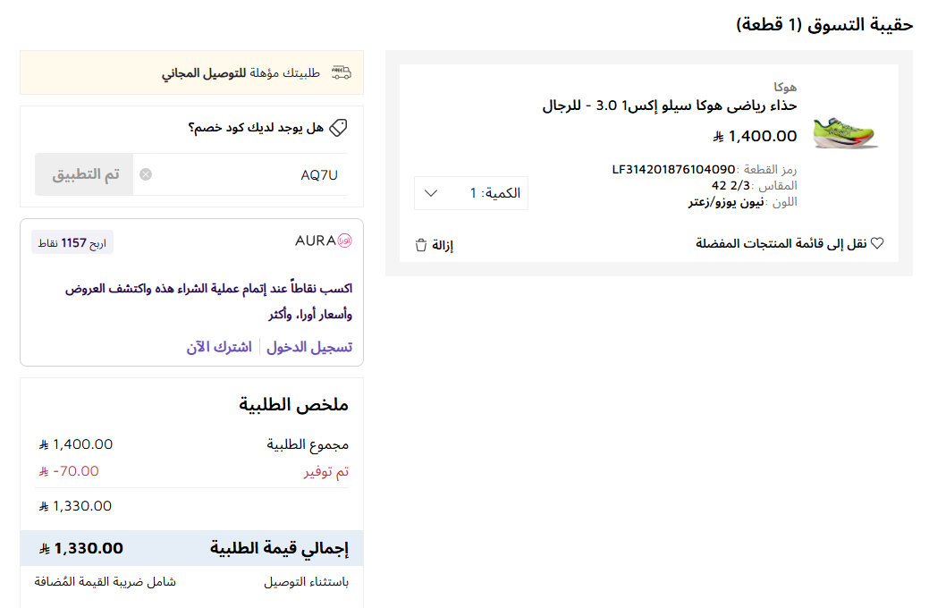Image resolution: width=929 pixels, height=608 pixels.
Task: Toggle free delivery eligibility banner
Action: click(191, 71)
